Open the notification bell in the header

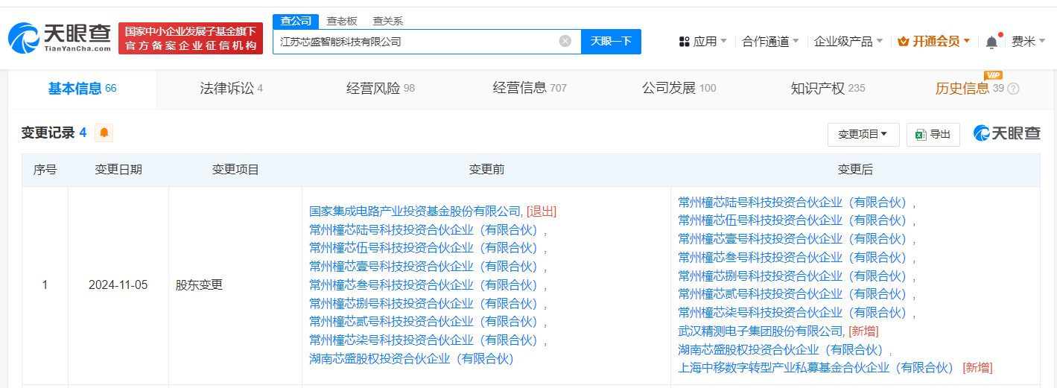coord(991,42)
